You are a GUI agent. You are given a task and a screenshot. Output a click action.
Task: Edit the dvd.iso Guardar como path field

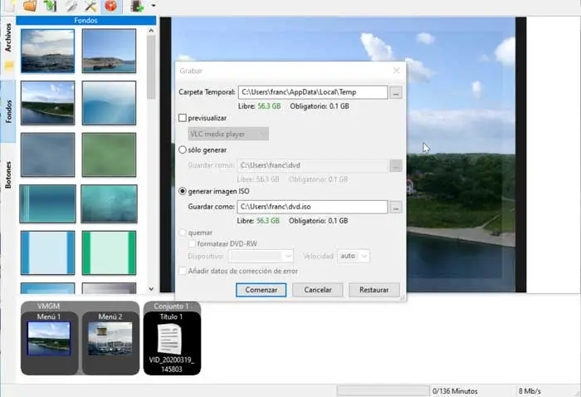(312, 207)
